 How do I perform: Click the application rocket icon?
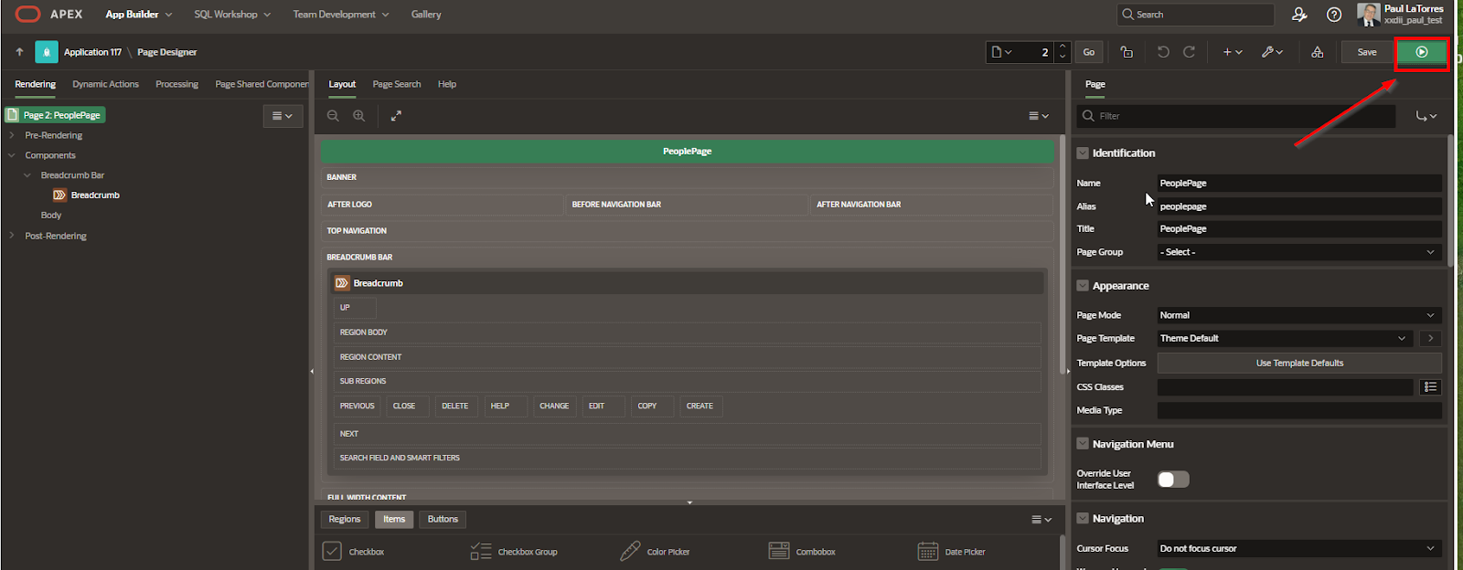47,52
